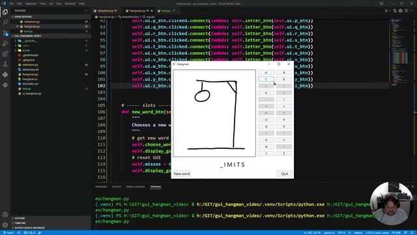The width and height of the screenshot is (417, 235).
Task: Guess letter C in Hangman window
Action: pos(266,79)
